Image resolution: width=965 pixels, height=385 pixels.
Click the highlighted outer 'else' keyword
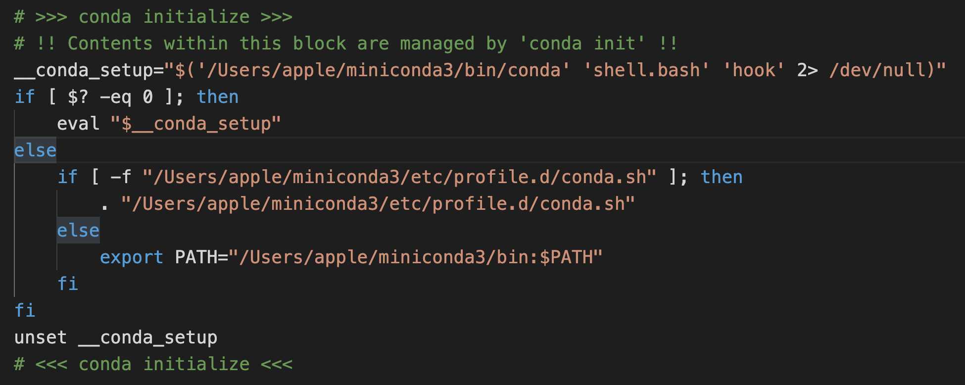(35, 150)
